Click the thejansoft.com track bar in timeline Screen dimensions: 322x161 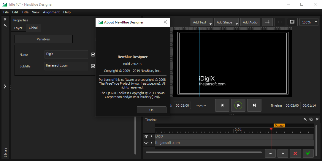(234, 143)
